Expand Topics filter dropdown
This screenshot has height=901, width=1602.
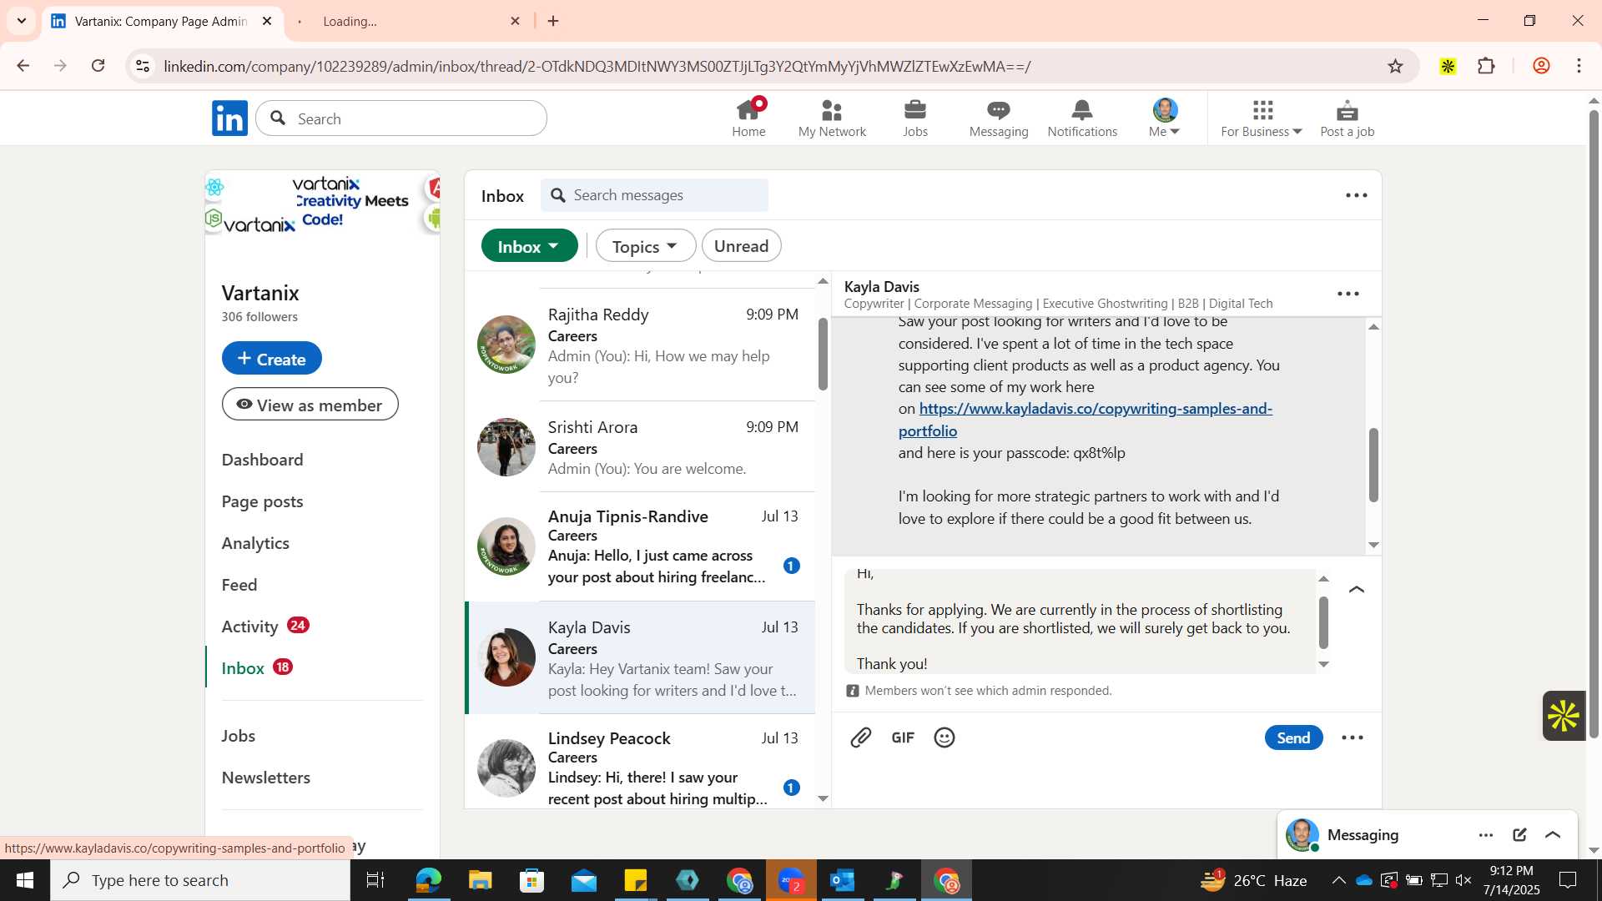pyautogui.click(x=645, y=246)
